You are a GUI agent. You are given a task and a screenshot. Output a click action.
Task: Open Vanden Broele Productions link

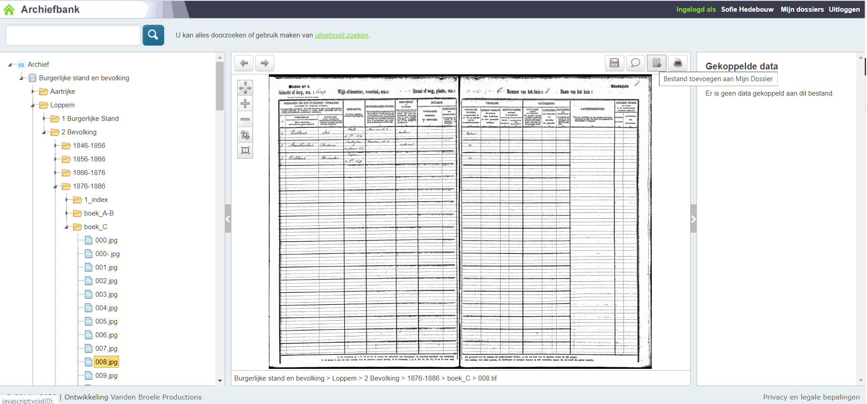click(156, 397)
